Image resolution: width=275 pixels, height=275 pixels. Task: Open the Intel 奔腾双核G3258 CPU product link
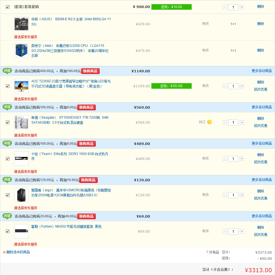70,51
